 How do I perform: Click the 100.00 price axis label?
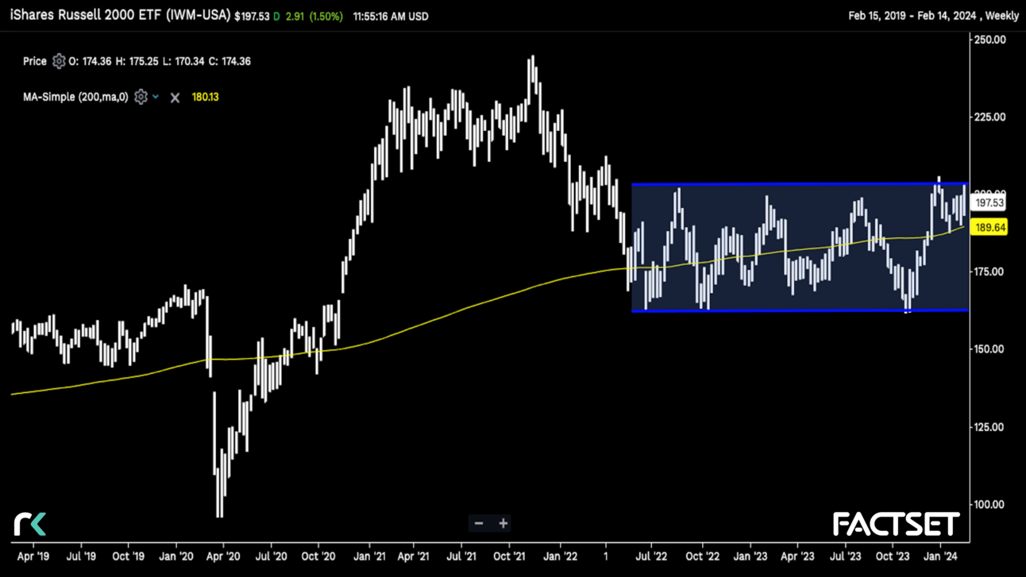(x=989, y=504)
